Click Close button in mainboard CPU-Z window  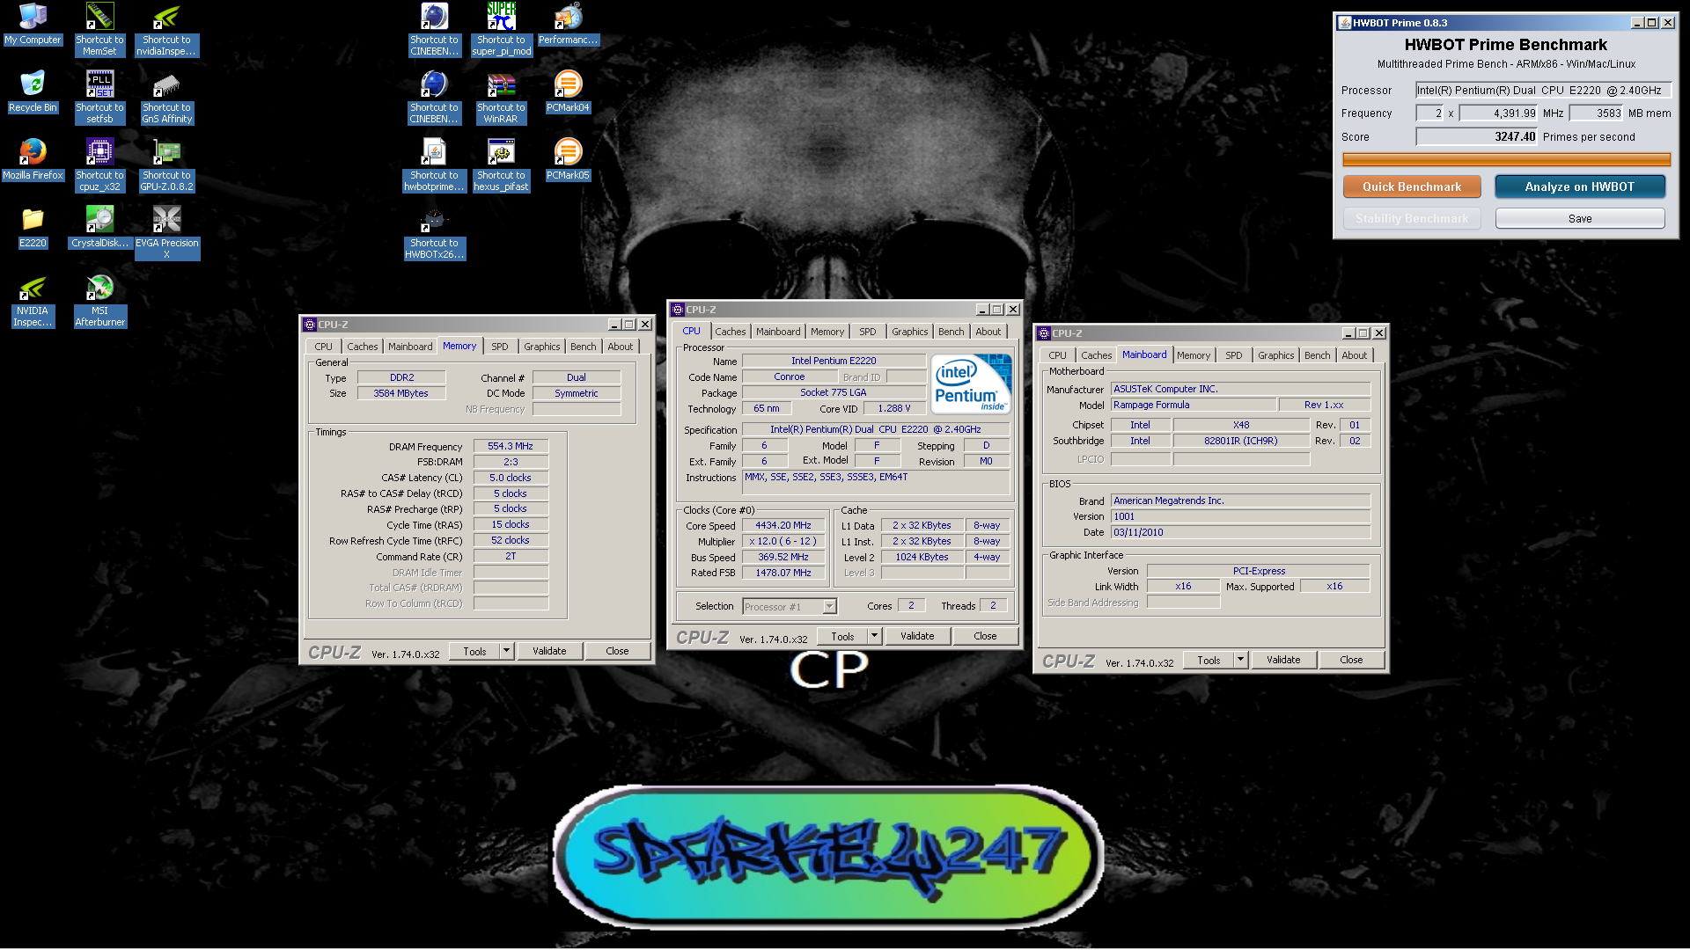[1351, 660]
